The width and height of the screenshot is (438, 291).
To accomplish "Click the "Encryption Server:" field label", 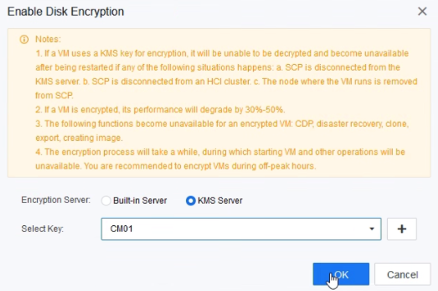I will [x=56, y=200].
